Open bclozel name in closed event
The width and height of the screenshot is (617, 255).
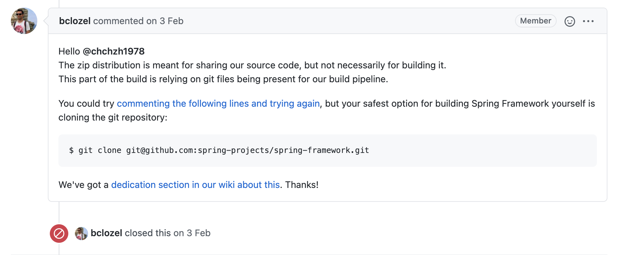(106, 233)
